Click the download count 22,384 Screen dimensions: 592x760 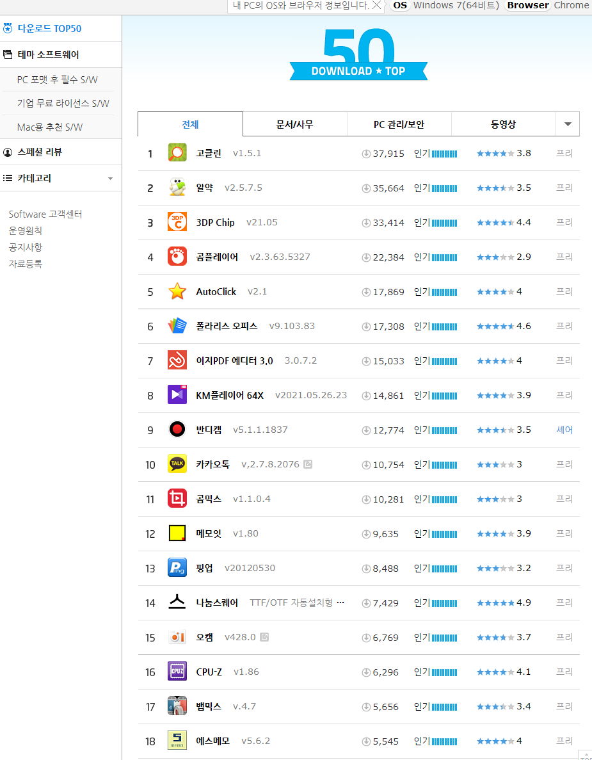[x=388, y=257]
